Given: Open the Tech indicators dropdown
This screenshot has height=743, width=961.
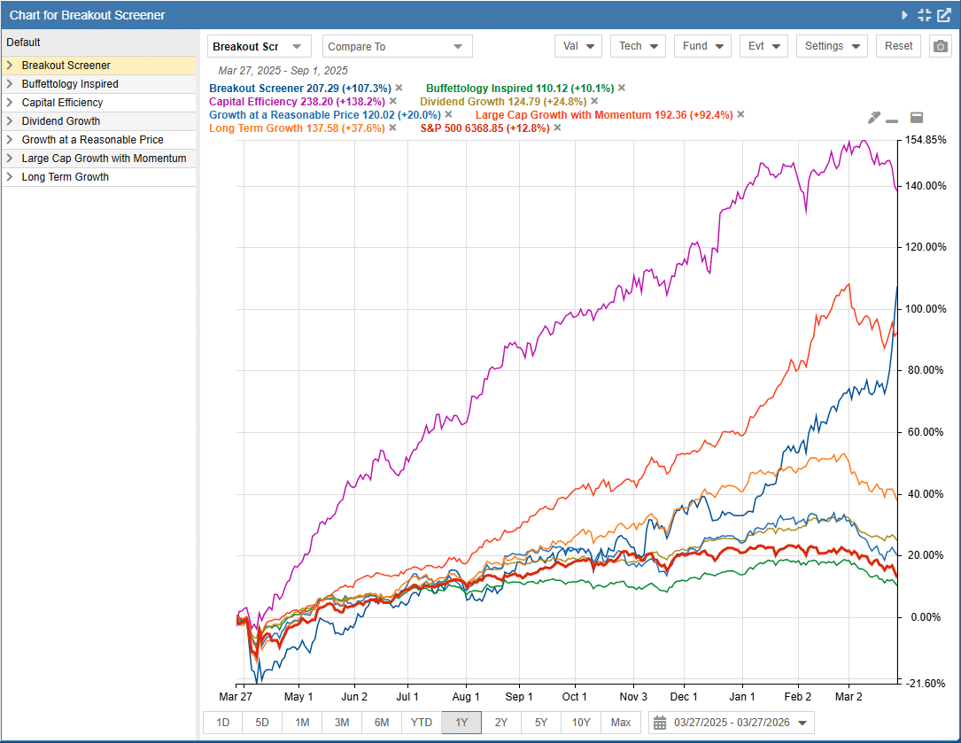Looking at the screenshot, I should click(x=638, y=46).
